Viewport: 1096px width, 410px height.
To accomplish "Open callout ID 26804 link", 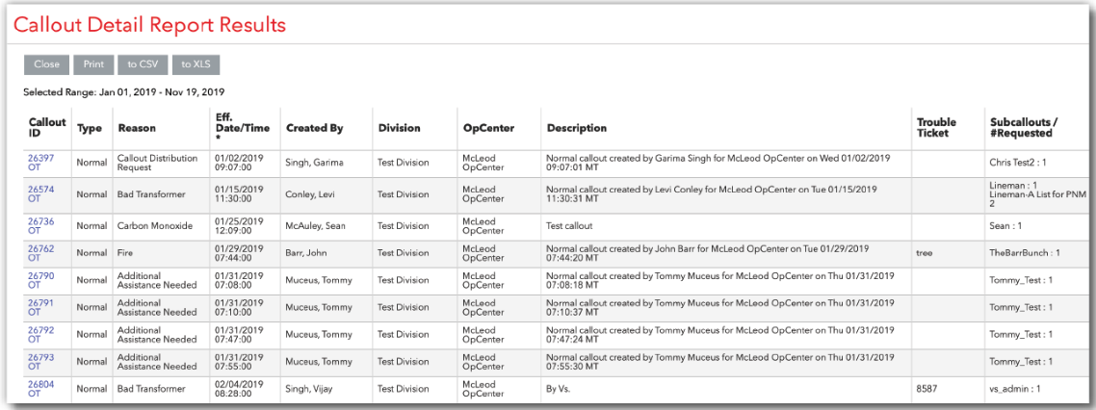I will 39,383.
